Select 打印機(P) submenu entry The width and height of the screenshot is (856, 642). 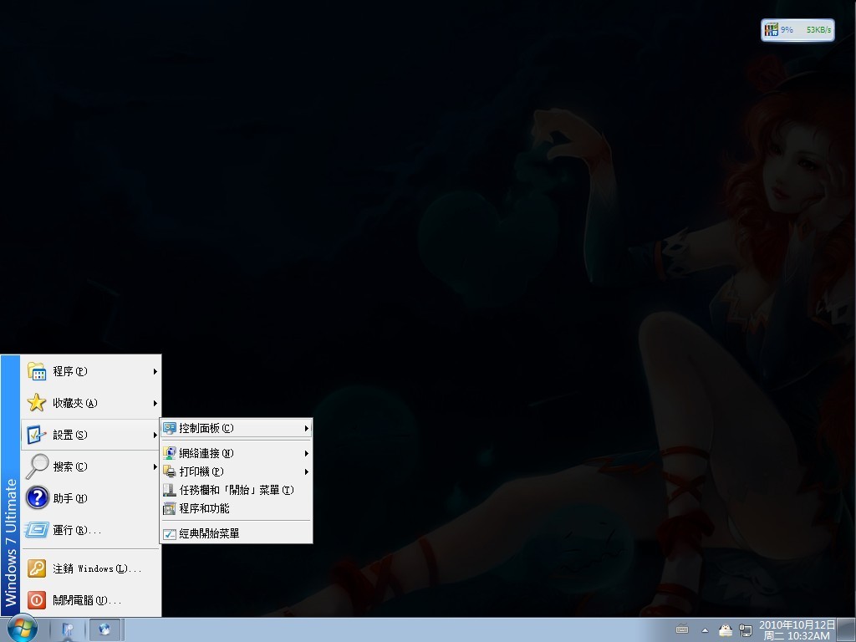pos(236,471)
